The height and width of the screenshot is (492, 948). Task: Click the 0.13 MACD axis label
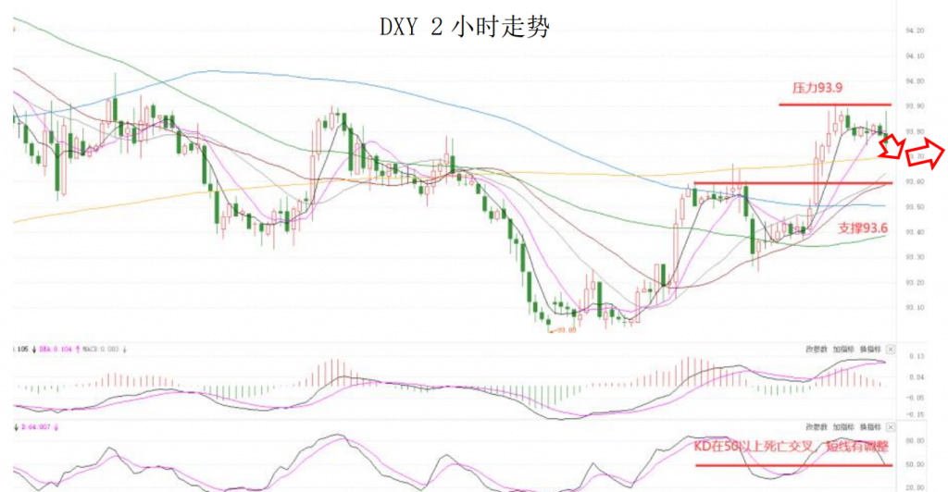click(x=917, y=357)
